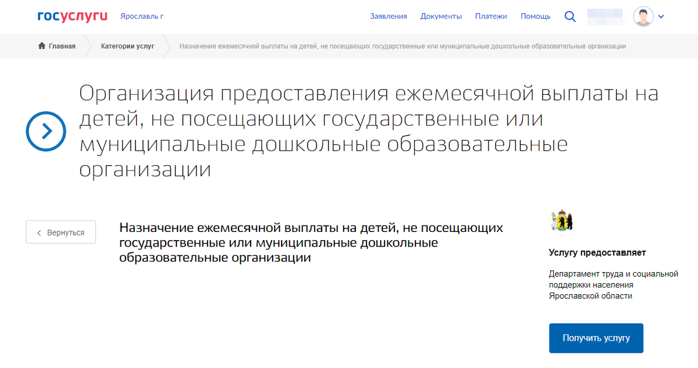Click the main page heading Организация предоставления
The image size is (698, 368).
click(x=369, y=131)
